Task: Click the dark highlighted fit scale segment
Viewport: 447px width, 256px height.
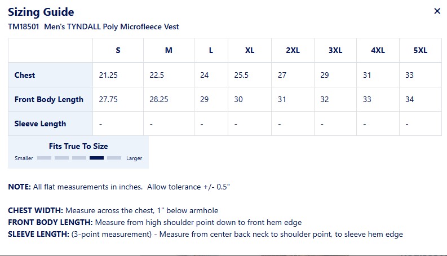Action: pyautogui.click(x=96, y=158)
